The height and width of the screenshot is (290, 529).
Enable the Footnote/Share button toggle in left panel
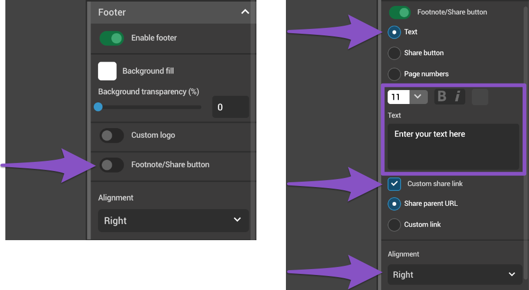click(111, 165)
